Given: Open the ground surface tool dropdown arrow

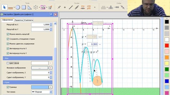Looking at the screenshot, I should pyautogui.click(x=14, y=7).
